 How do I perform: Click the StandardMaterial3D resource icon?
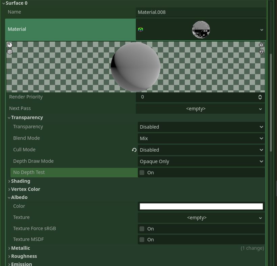(141, 29)
